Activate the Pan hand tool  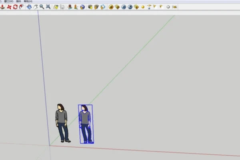click(x=36, y=7)
